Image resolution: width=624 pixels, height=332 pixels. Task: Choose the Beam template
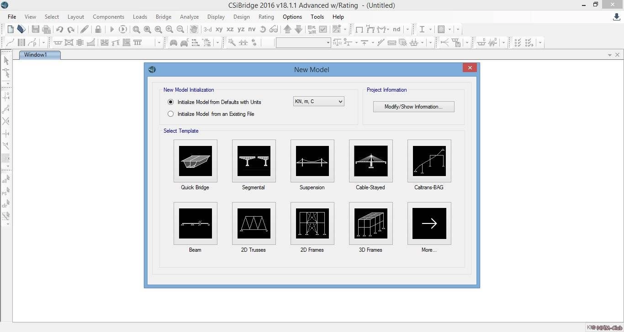pos(196,223)
